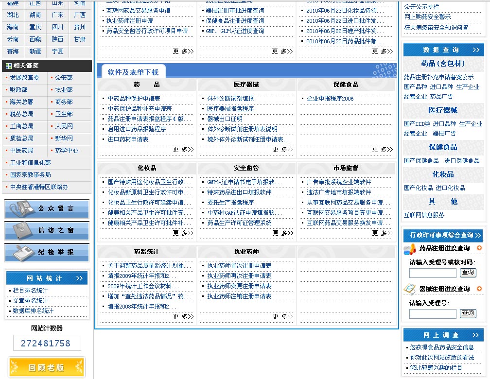Click the 受理号 input under 器械注册进度查询
The width and height of the screenshot is (490, 379).
433,313
